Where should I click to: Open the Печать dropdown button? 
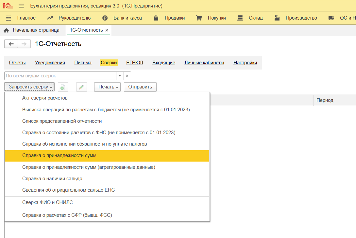tap(107, 87)
